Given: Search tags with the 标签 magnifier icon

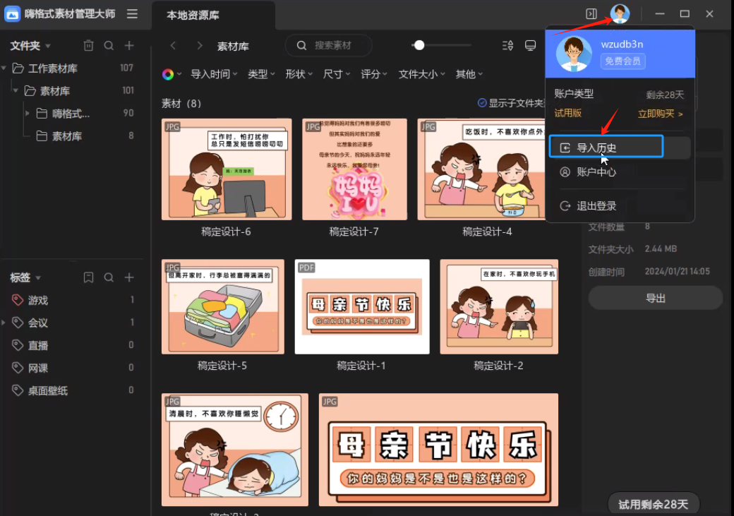Looking at the screenshot, I should pos(109,277).
